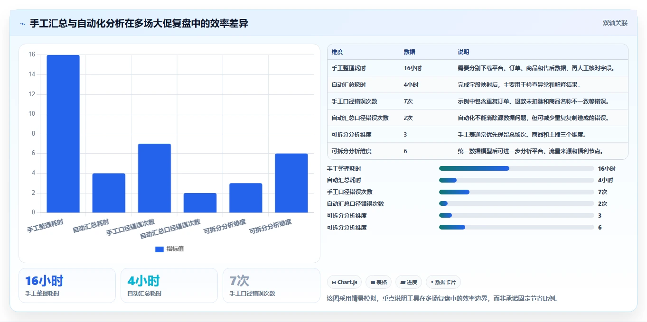Click the 维度 table column header
This screenshot has height=322, width=647.
tap(338, 52)
